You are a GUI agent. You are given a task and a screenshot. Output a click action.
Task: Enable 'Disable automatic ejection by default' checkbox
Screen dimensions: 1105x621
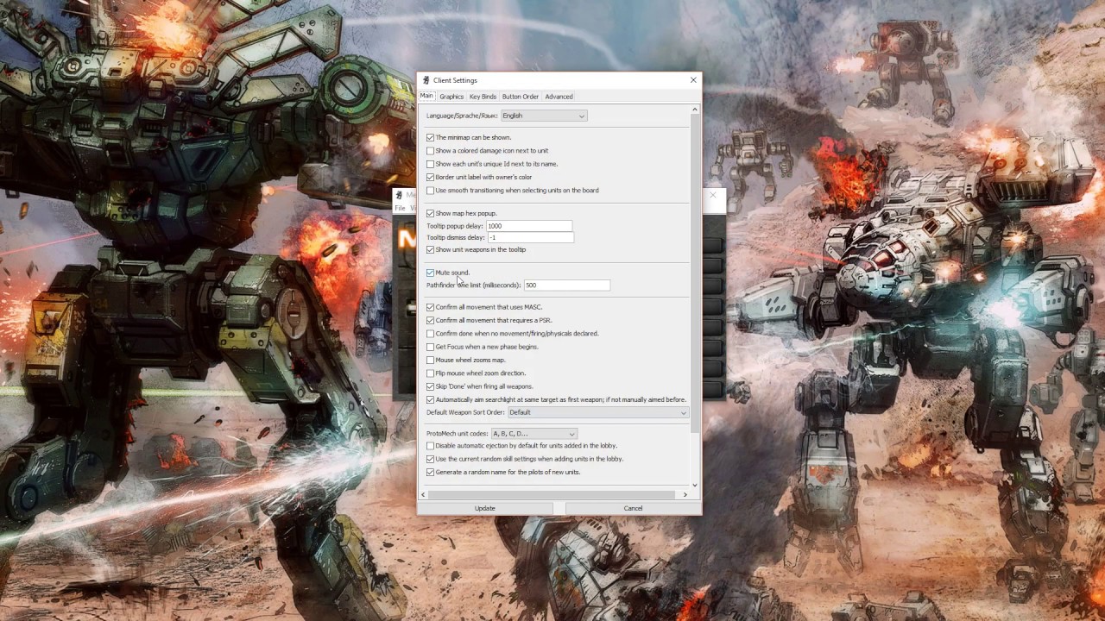click(x=431, y=446)
